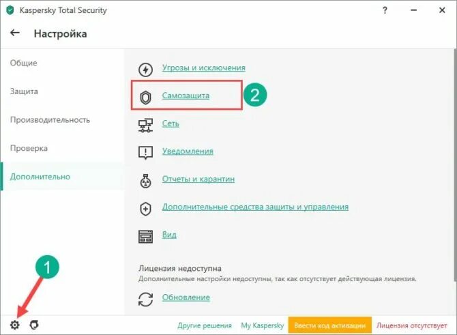The width and height of the screenshot is (457, 335).
Task: Click the Вид interface layout icon
Action: click(x=145, y=237)
